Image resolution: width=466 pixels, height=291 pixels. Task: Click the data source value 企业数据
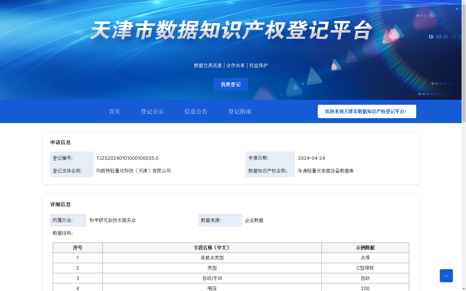[254, 220]
